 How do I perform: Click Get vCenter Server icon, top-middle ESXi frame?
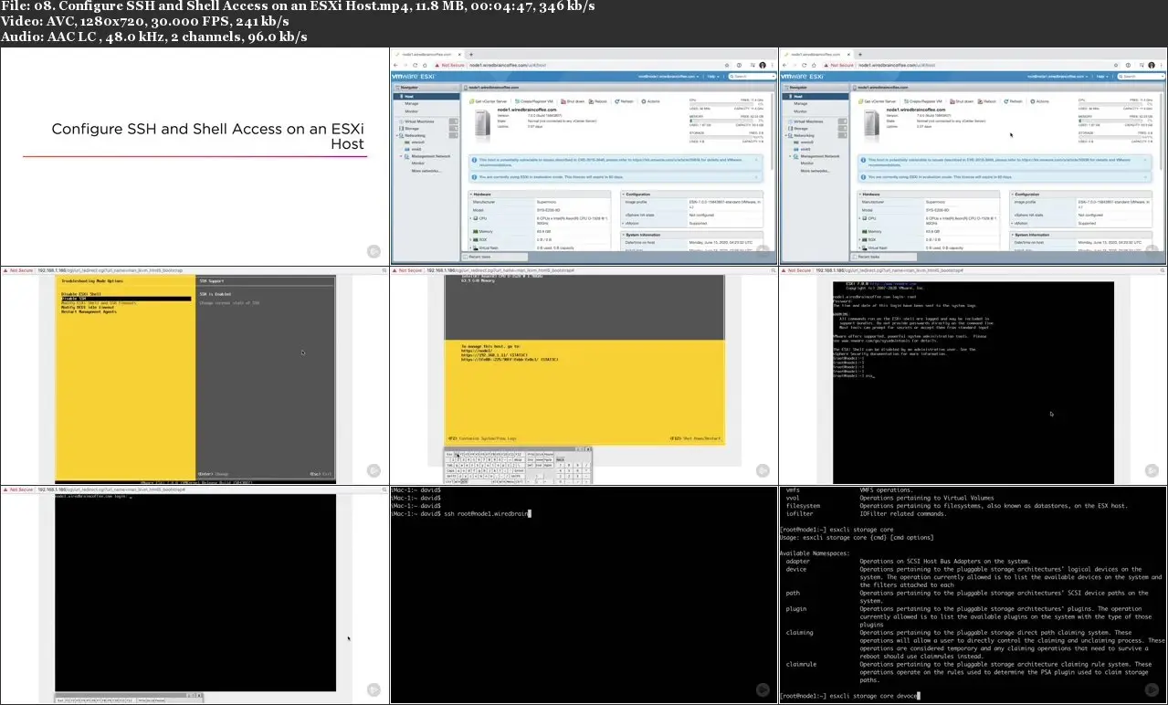pos(471,101)
